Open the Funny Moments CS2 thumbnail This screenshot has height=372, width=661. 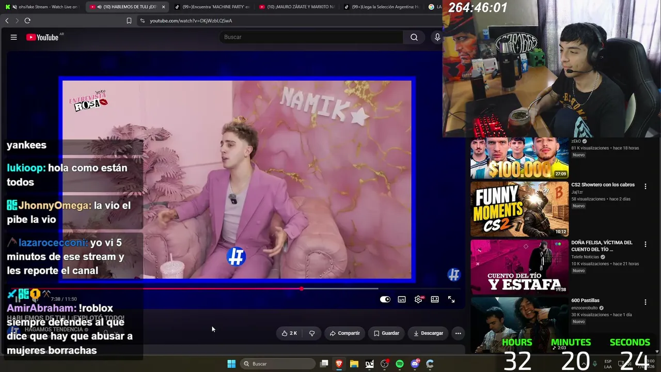[x=519, y=209]
